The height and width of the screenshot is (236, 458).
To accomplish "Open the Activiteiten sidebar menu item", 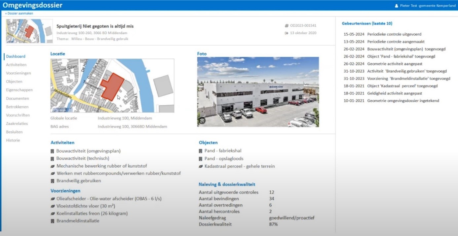I will 16,65.
